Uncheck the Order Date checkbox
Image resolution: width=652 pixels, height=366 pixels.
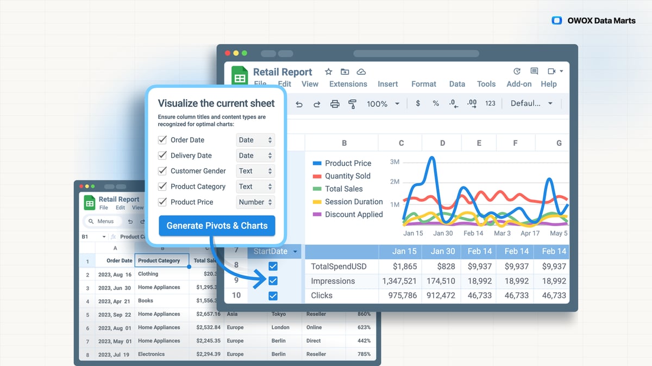coord(162,140)
